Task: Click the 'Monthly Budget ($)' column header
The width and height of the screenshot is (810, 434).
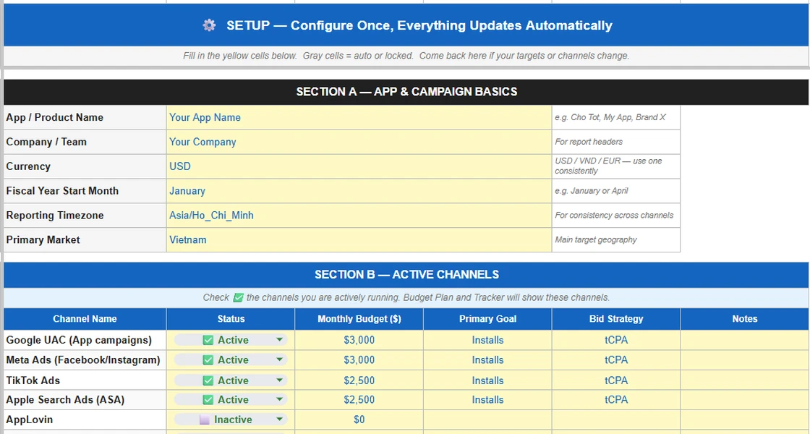Action: tap(359, 319)
